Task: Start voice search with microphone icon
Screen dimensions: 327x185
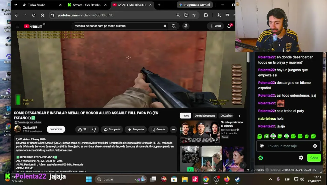Action: (x=186, y=26)
